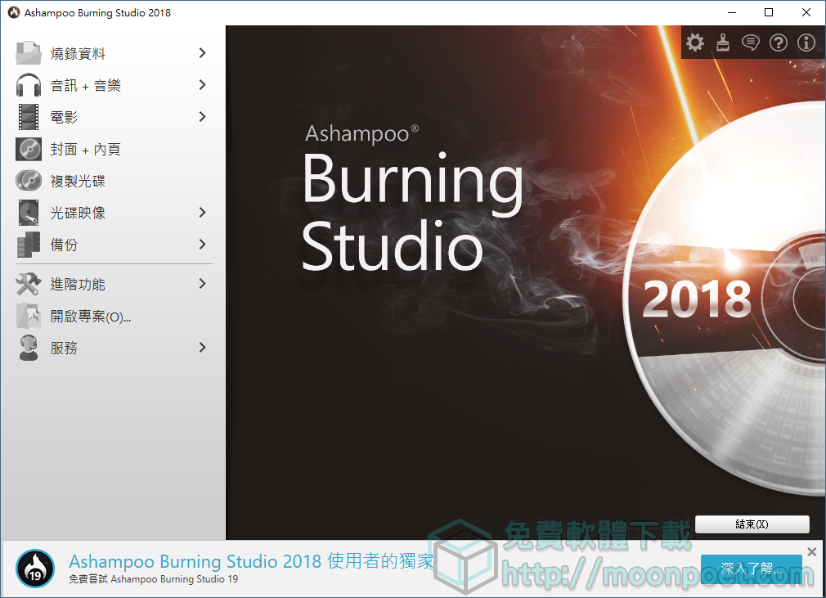
Task: Expand the 服務 submenu chevron
Action: click(x=201, y=347)
